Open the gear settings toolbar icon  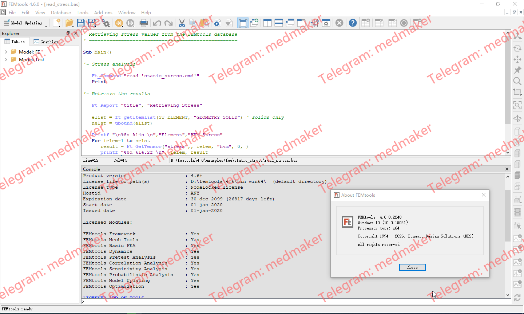pyautogui.click(x=106, y=23)
